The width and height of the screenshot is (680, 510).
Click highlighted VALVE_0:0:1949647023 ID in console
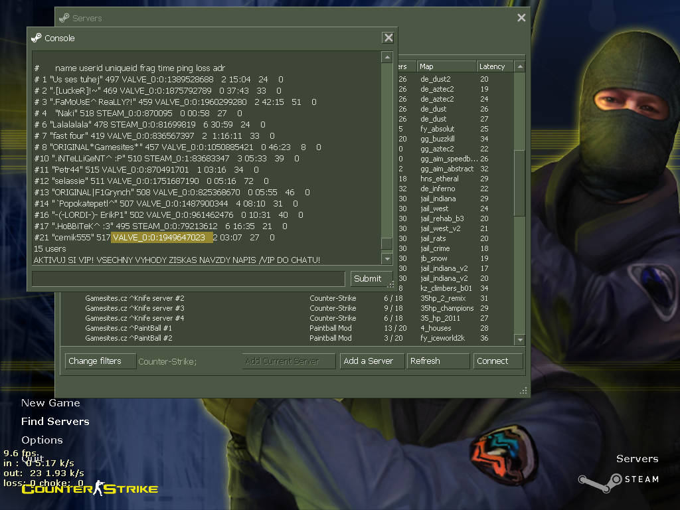[x=162, y=238]
